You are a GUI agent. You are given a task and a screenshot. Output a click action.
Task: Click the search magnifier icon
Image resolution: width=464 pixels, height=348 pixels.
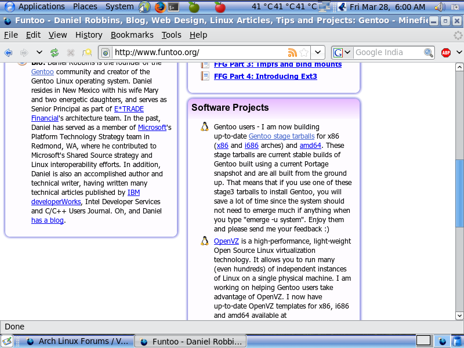click(428, 53)
